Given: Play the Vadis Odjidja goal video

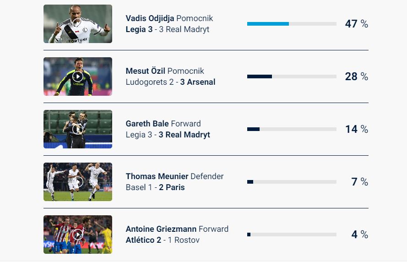Looking at the screenshot, I should (x=77, y=24).
